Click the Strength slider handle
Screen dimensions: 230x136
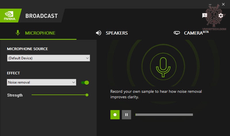click(x=87, y=95)
